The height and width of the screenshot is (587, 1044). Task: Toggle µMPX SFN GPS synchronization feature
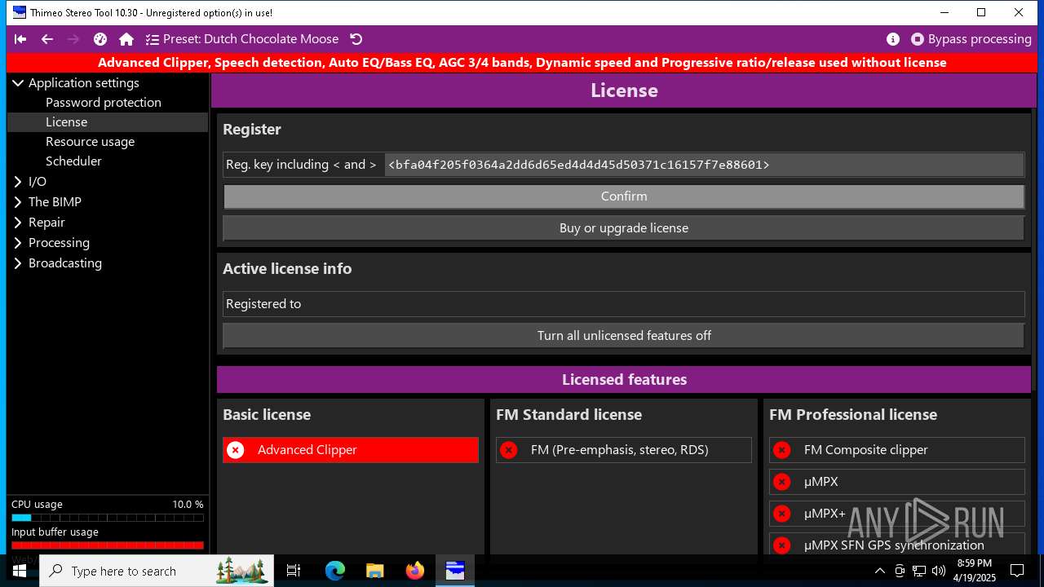897,545
